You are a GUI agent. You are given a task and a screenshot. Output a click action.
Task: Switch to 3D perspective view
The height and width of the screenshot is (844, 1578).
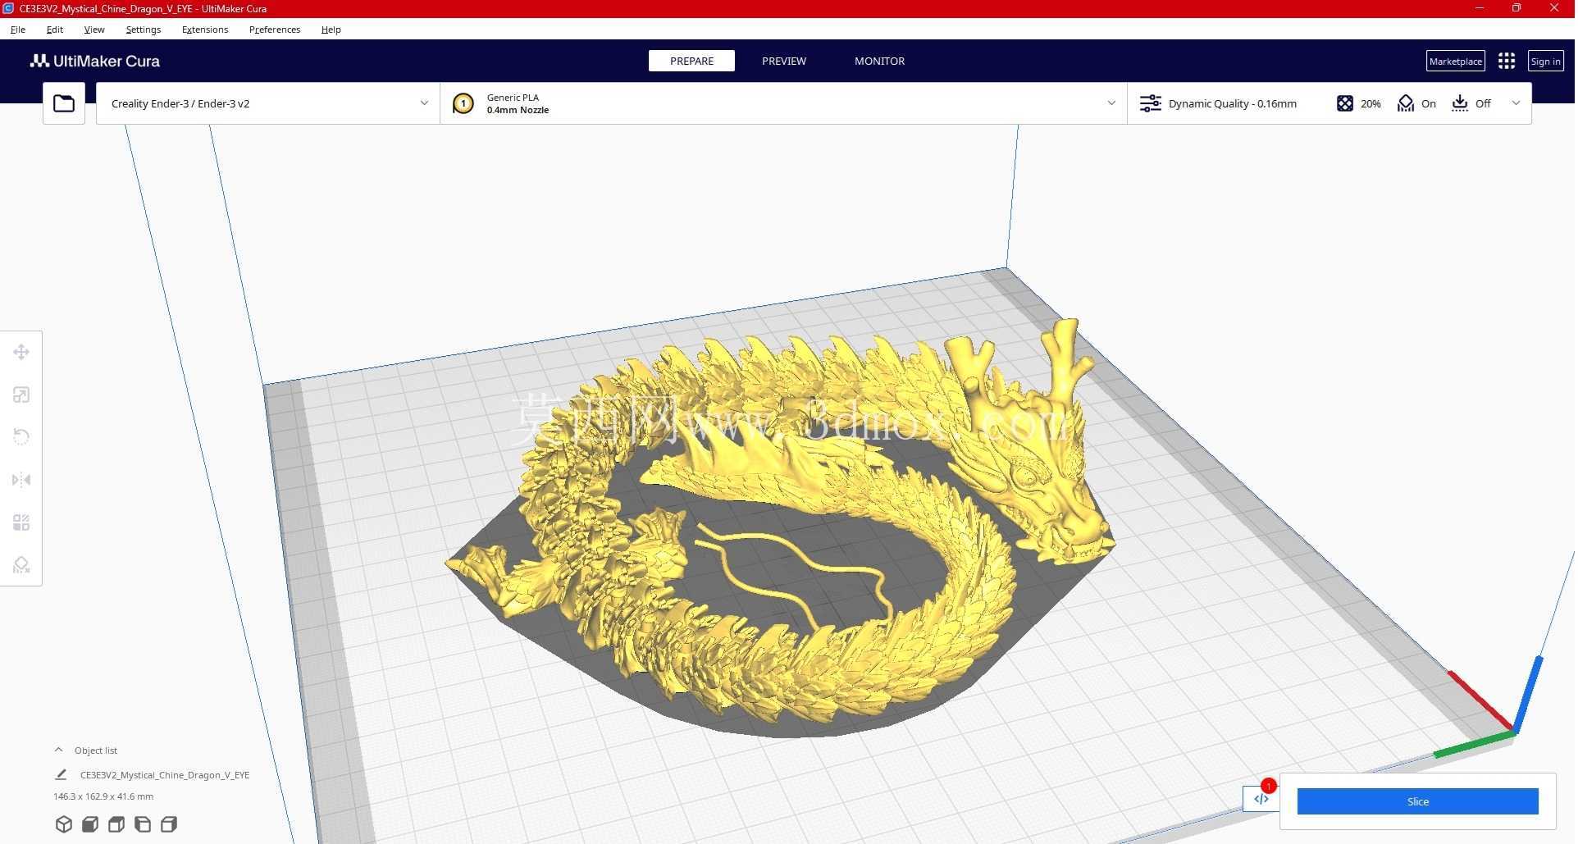[63, 824]
